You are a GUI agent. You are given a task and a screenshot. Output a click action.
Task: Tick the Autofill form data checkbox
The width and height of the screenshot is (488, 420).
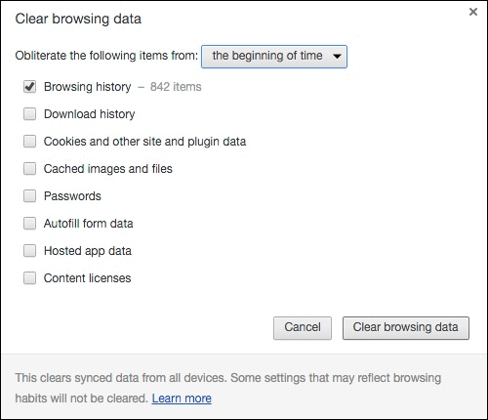click(x=29, y=224)
